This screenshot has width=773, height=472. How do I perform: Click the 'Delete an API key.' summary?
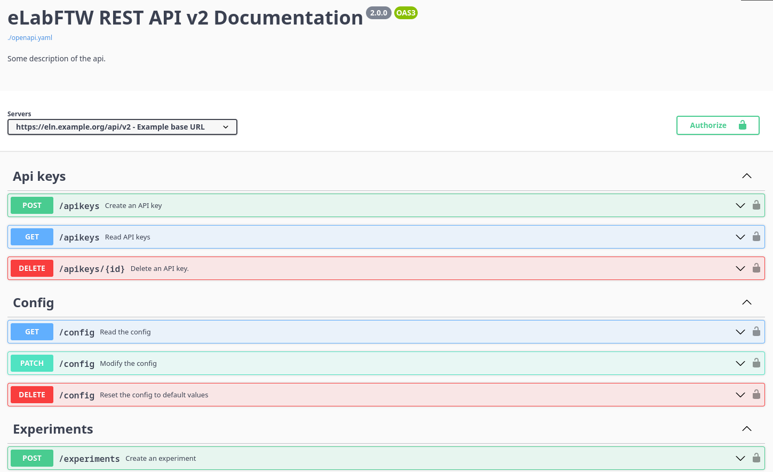[x=160, y=269]
